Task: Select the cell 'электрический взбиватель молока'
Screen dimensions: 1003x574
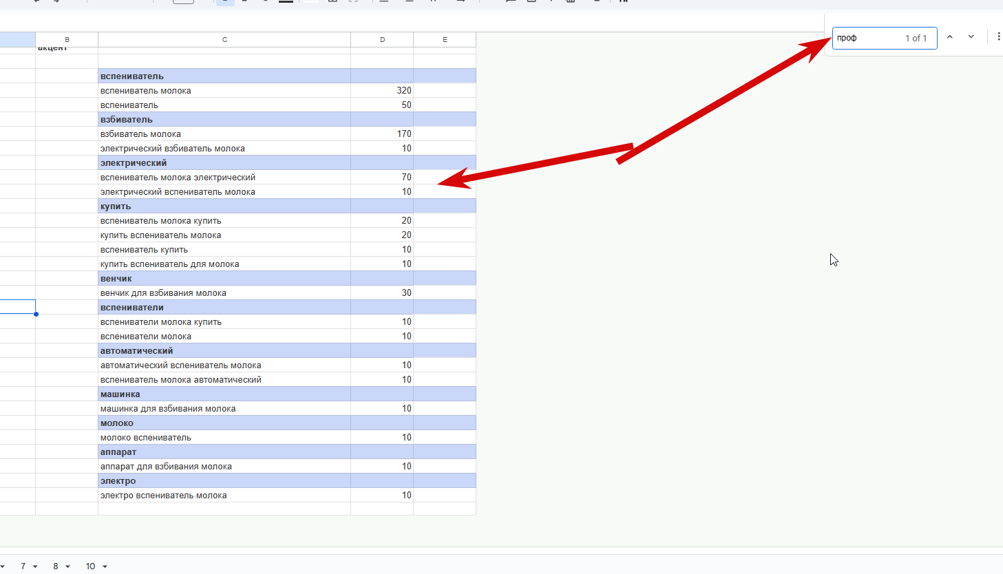Action: (224, 149)
